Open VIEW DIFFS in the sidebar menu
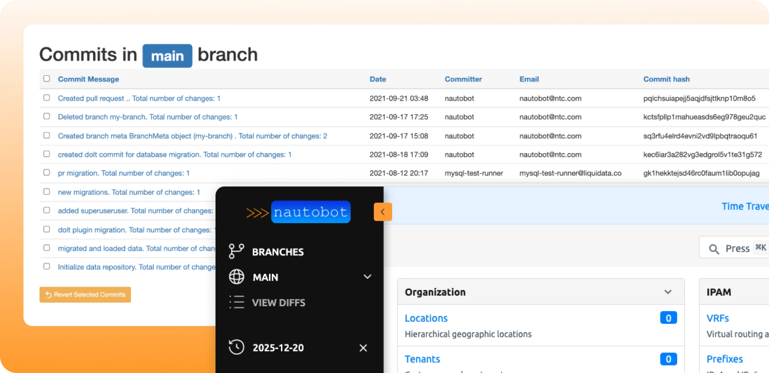 tap(278, 303)
